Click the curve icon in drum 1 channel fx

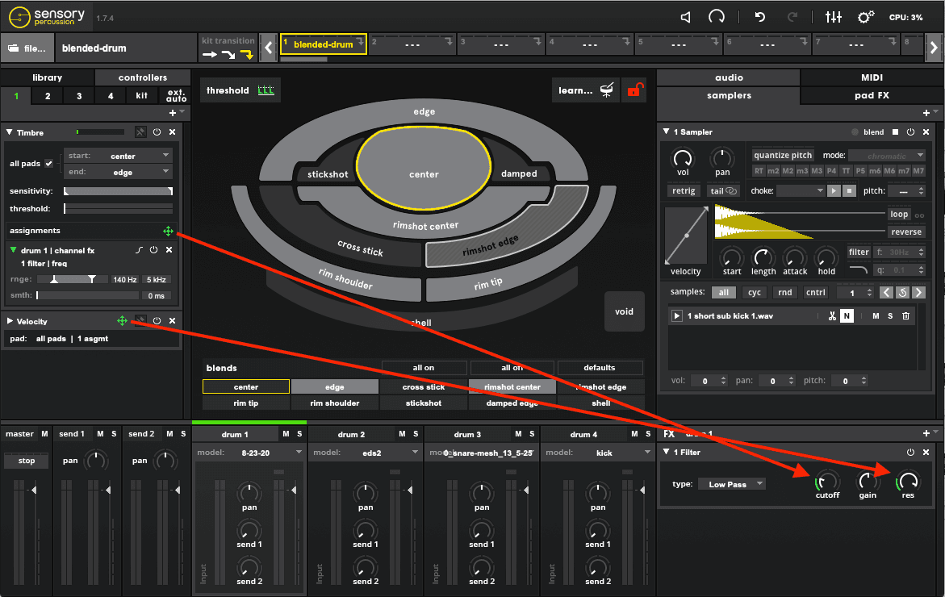pos(137,250)
